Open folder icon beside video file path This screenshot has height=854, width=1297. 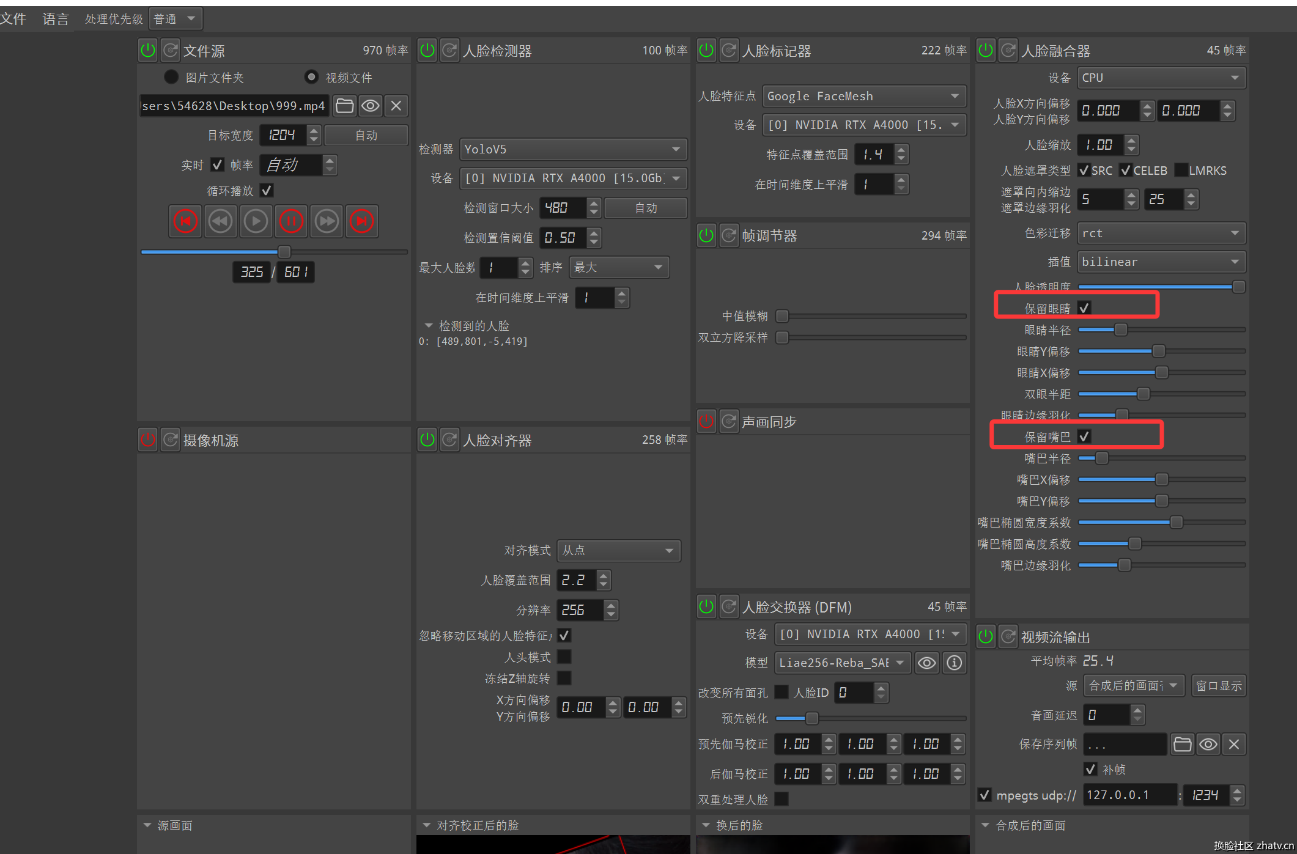[x=344, y=106]
